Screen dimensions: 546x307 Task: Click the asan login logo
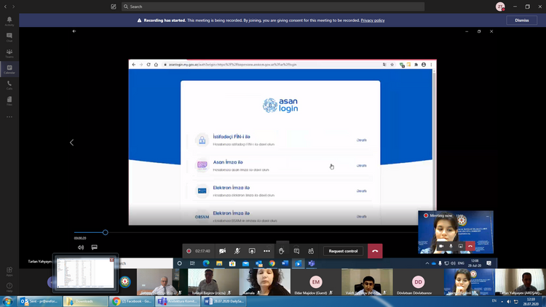coord(280,105)
